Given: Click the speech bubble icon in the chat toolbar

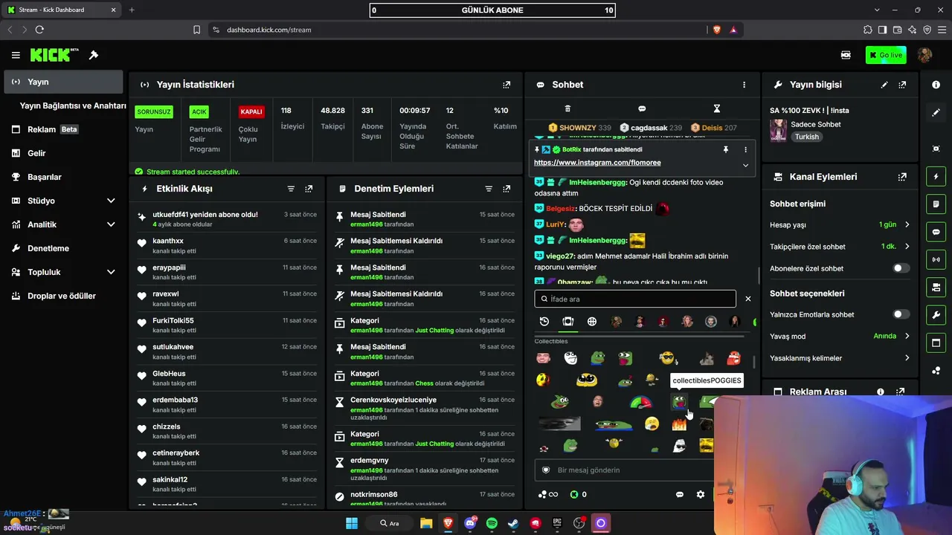Looking at the screenshot, I should [642, 108].
